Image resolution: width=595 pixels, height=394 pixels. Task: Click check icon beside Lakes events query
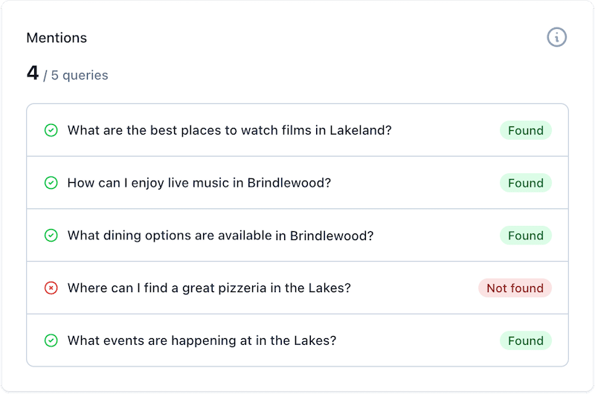coord(51,340)
